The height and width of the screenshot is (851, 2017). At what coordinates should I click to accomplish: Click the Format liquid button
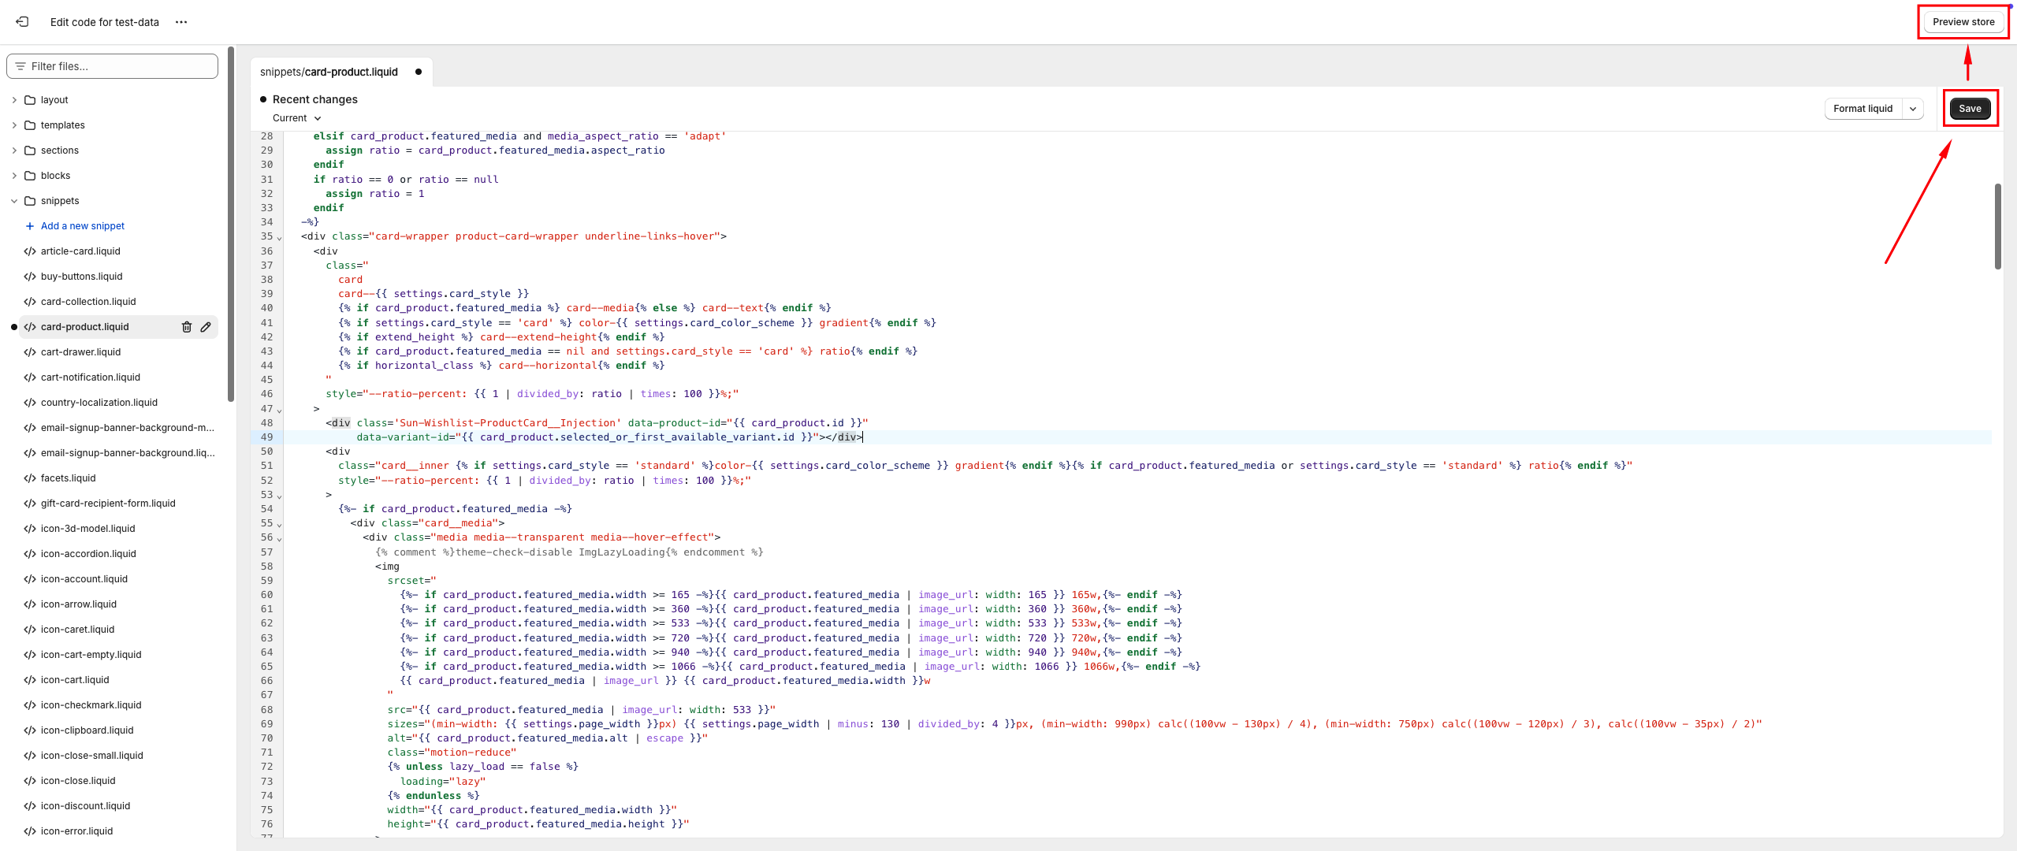tap(1863, 109)
